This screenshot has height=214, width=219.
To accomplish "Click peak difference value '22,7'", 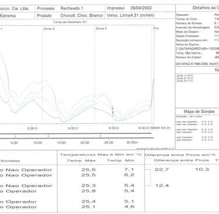I will pos(162,170).
